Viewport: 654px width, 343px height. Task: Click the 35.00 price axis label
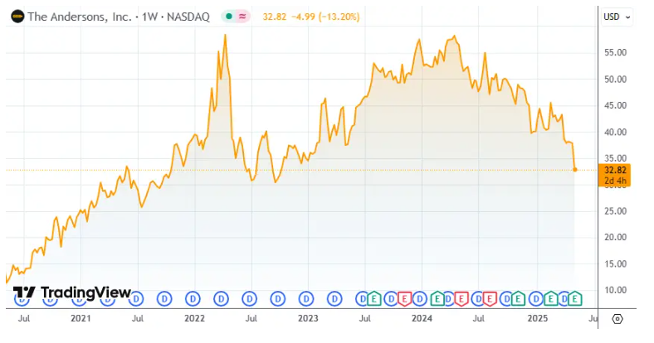tap(615, 158)
